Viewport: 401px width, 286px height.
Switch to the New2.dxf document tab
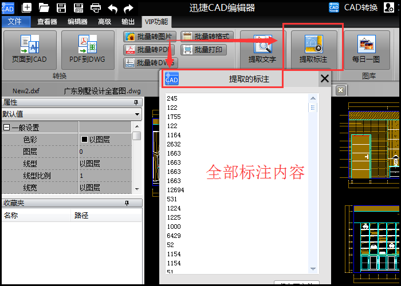26,91
